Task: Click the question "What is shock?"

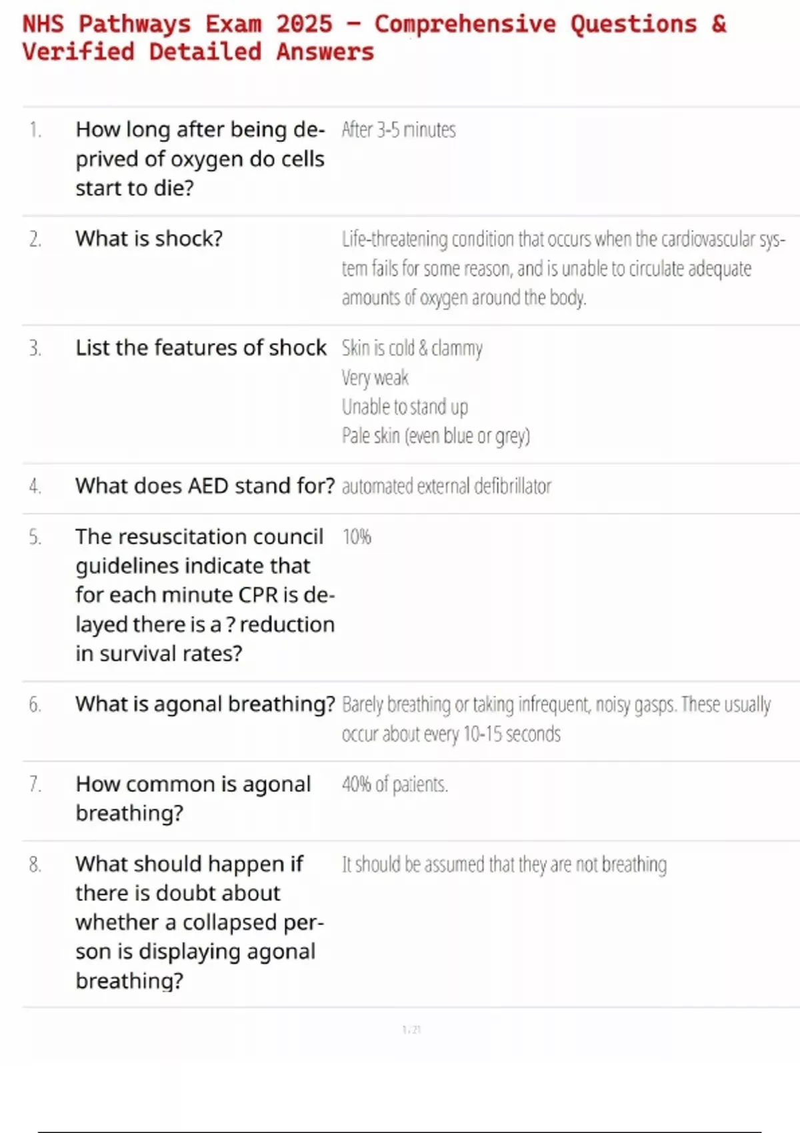Action: (149, 239)
